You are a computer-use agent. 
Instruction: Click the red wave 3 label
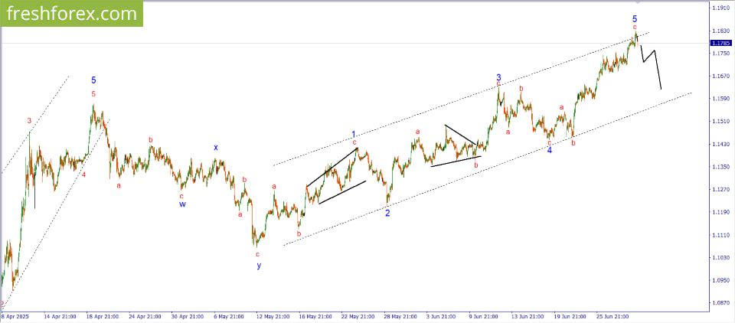coord(29,121)
